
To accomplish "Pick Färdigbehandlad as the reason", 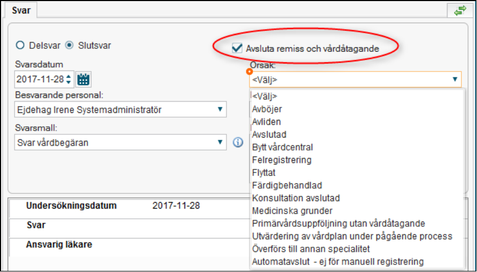I will pos(287,185).
